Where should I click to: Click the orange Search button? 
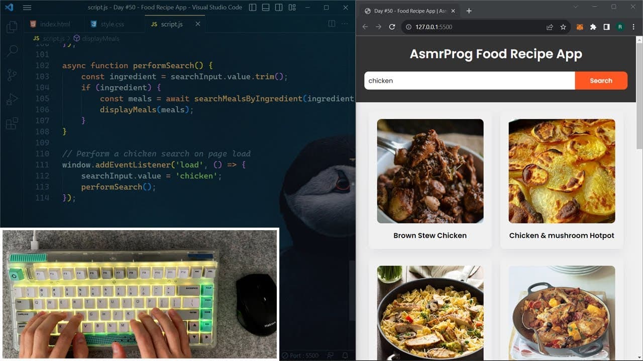[x=601, y=81]
